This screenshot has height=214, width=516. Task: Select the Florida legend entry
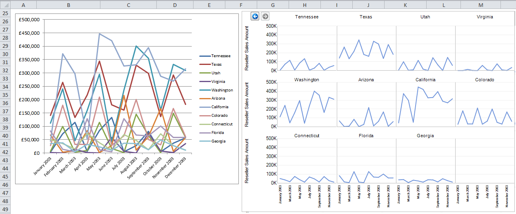click(x=218, y=133)
